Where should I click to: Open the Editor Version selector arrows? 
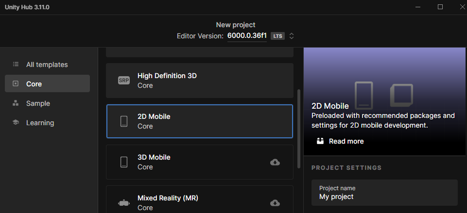point(292,36)
